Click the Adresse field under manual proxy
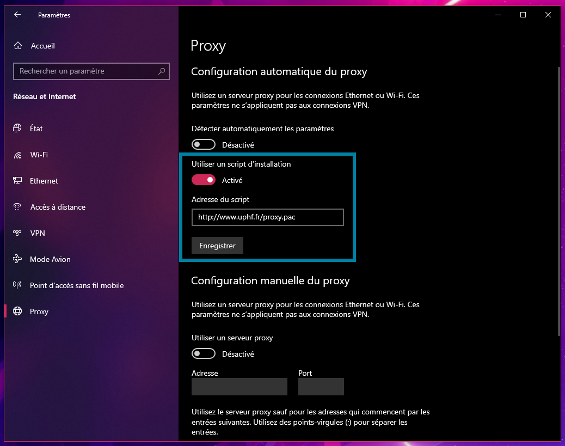565x446 pixels. (239, 387)
